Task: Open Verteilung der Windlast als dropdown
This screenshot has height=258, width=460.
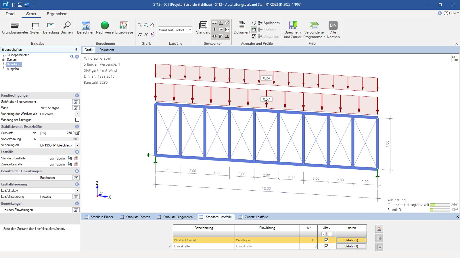Action: pos(77,114)
